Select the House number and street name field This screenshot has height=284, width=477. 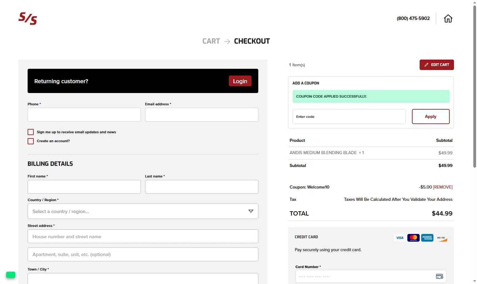coord(143,236)
